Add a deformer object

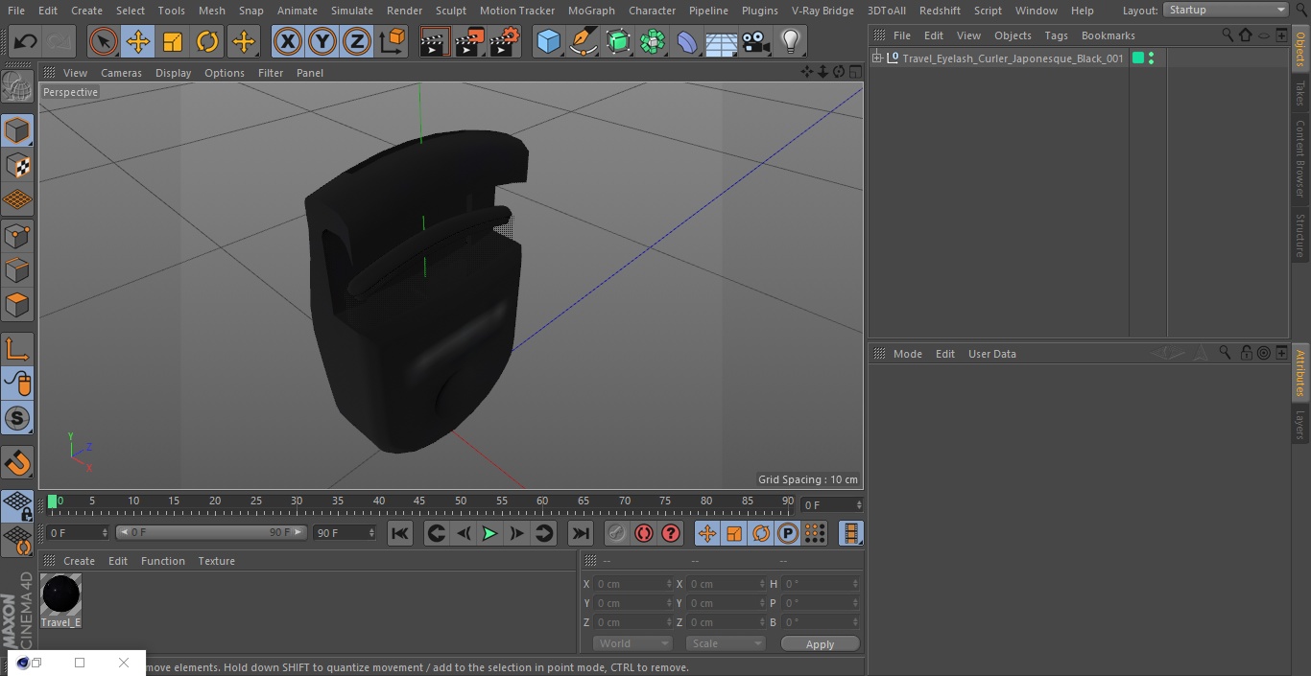click(687, 41)
